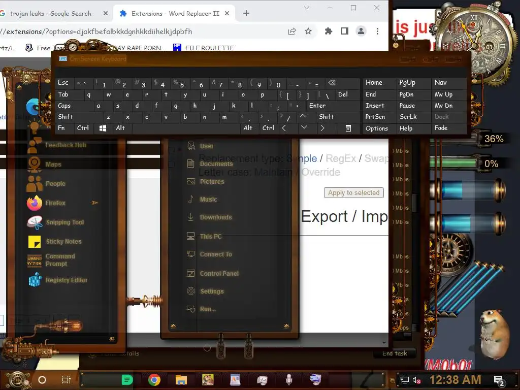Click the right arrow key on On-Screen Keyboard
520x390 pixels.
tap(322, 128)
